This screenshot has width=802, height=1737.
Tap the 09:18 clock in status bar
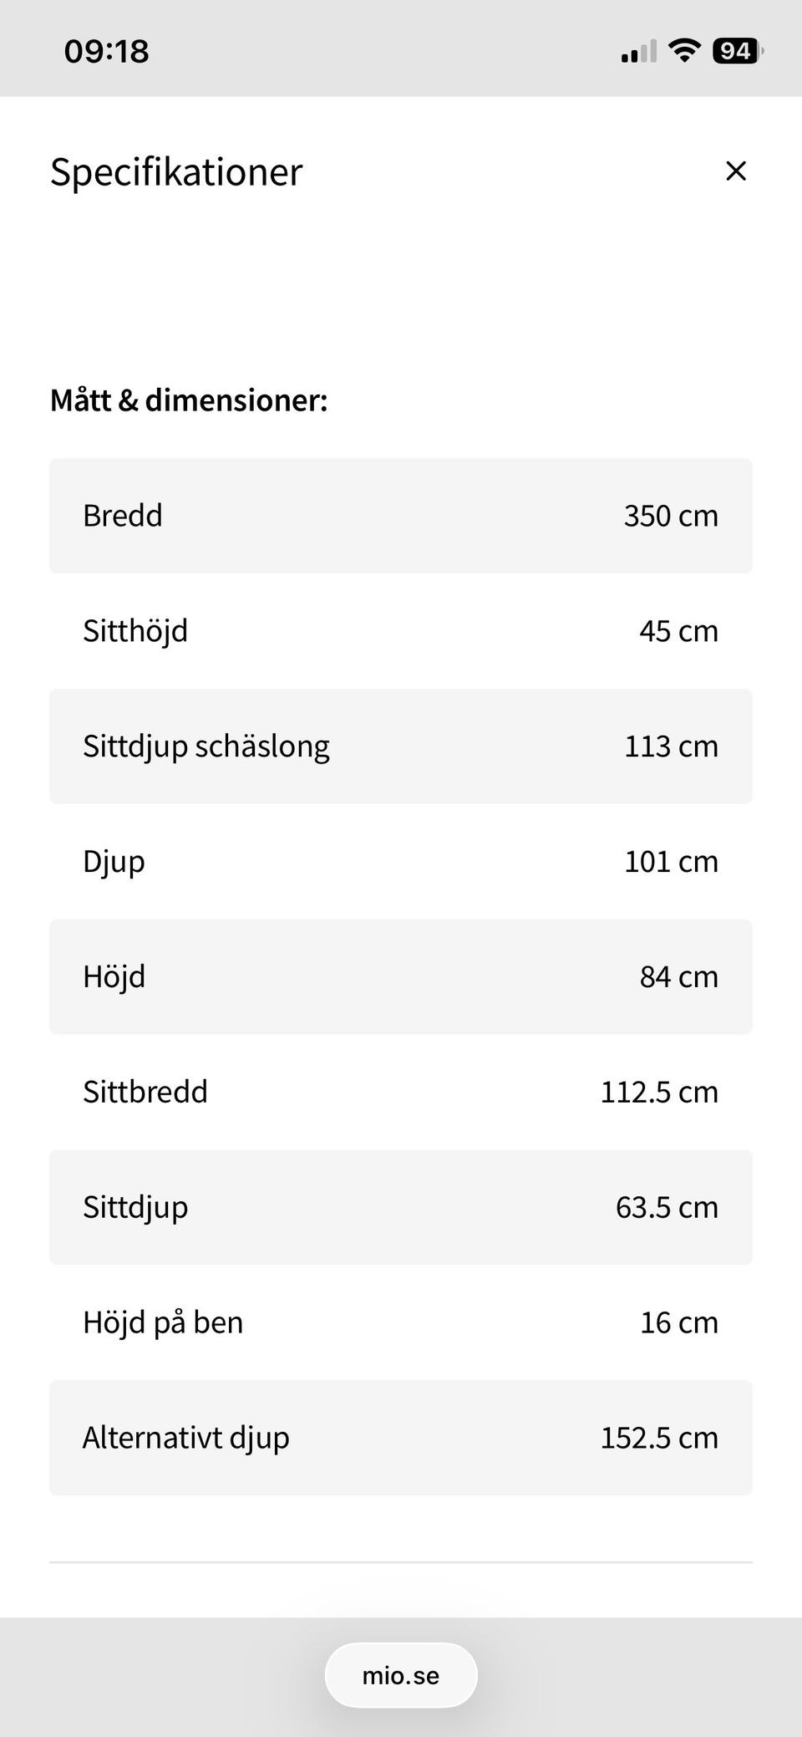tap(107, 52)
